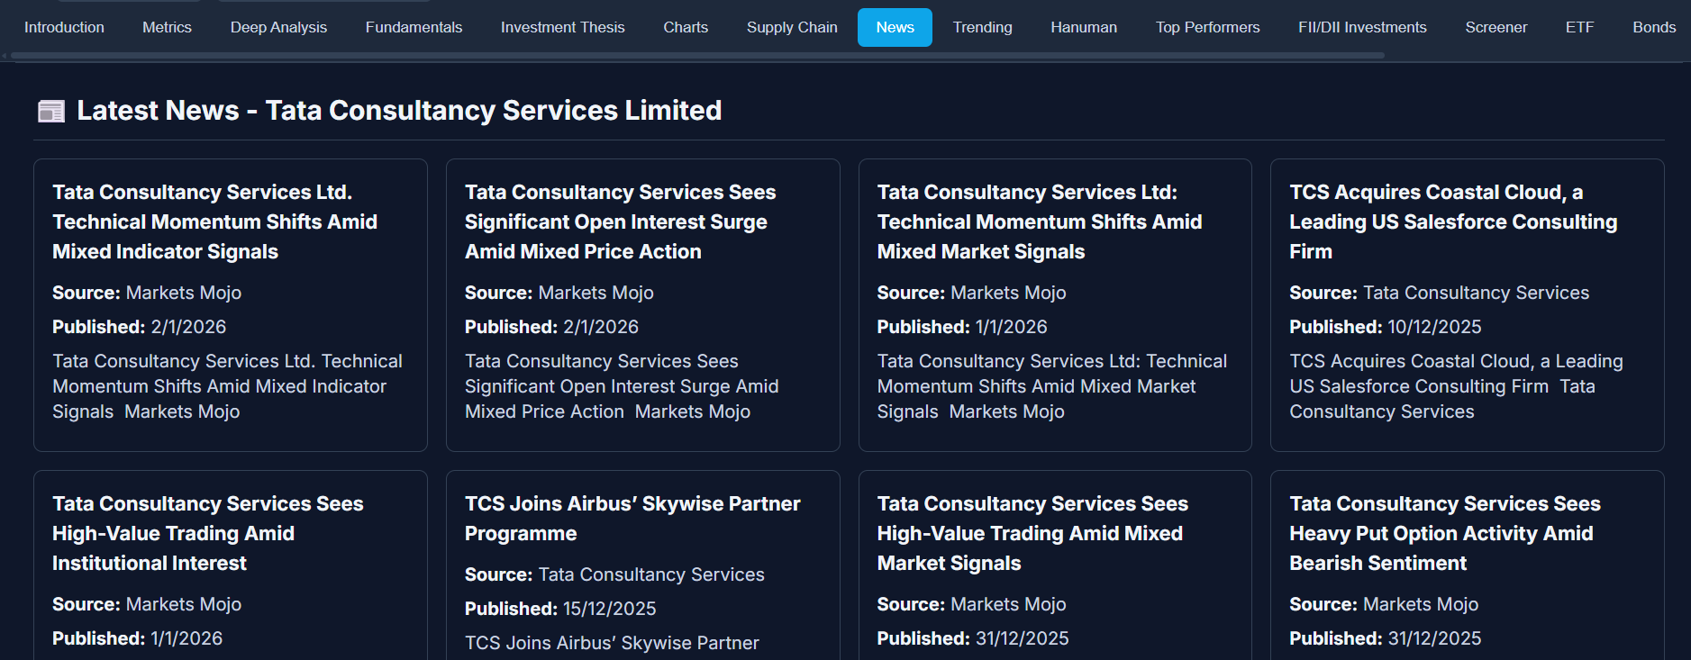Screen dimensions: 1691x660
Task: Click the active News tab
Action: (x=895, y=27)
